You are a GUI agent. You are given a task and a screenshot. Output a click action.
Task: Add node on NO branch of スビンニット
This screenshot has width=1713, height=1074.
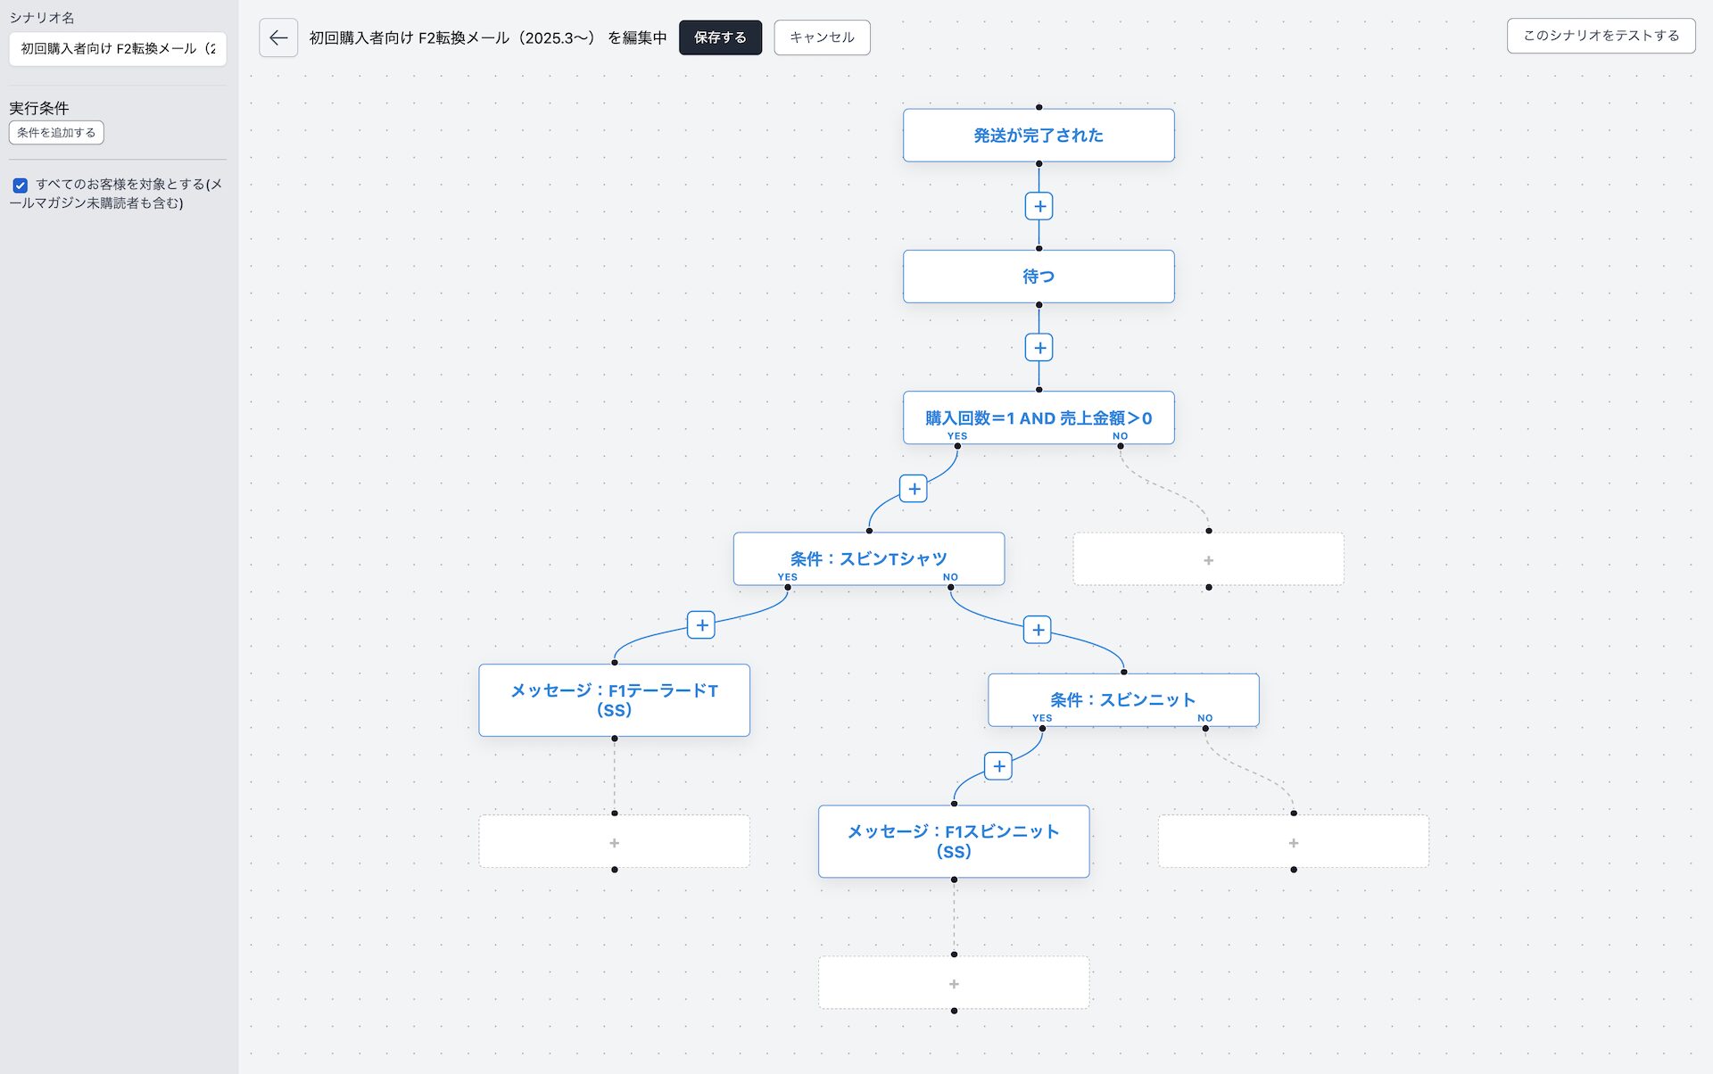1293,842
